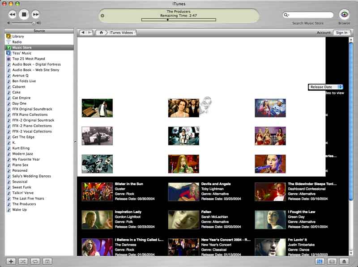Select Kurt Elling playlist

39,148
